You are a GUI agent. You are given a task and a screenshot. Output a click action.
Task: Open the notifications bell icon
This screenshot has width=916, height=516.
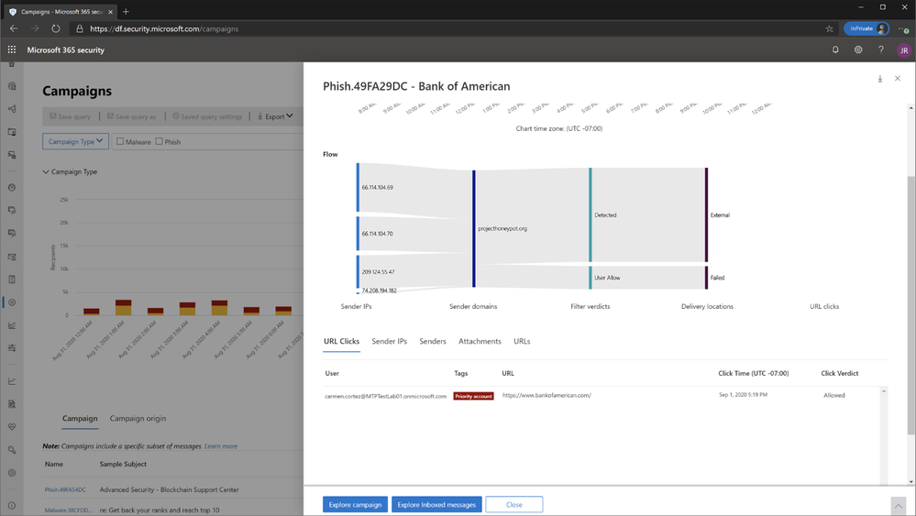(x=835, y=49)
